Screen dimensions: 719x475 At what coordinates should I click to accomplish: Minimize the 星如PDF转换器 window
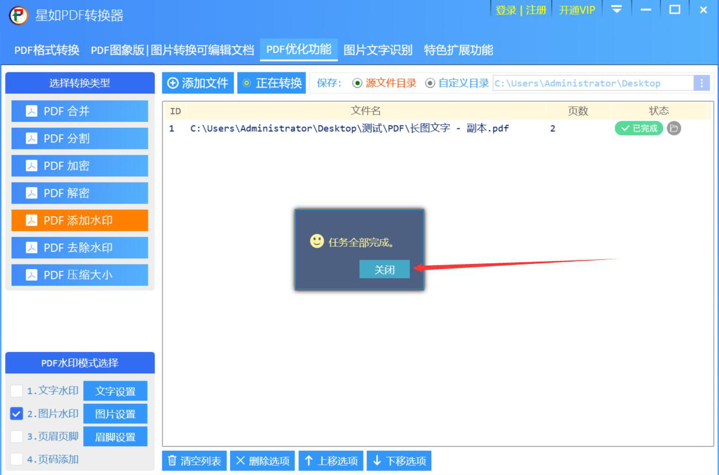pos(646,10)
